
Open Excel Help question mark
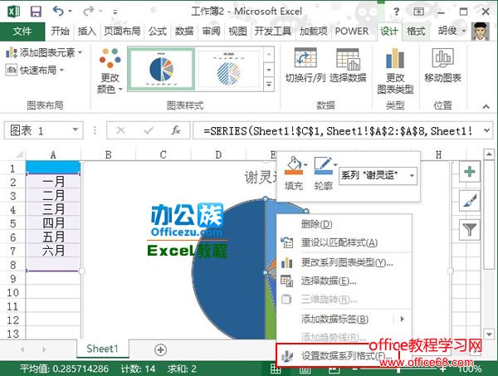point(396,12)
